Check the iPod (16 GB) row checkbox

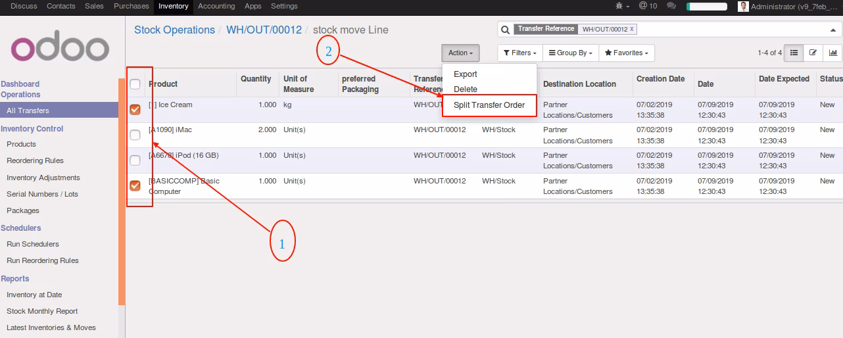coord(135,160)
